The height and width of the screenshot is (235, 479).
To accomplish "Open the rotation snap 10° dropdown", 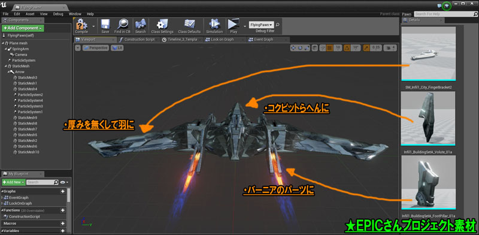I will point(355,48).
